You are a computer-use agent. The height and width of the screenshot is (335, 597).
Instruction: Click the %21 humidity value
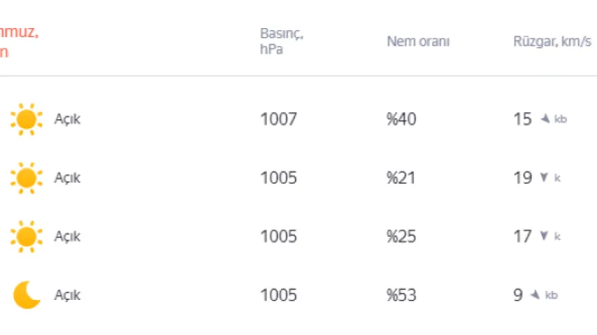click(400, 178)
